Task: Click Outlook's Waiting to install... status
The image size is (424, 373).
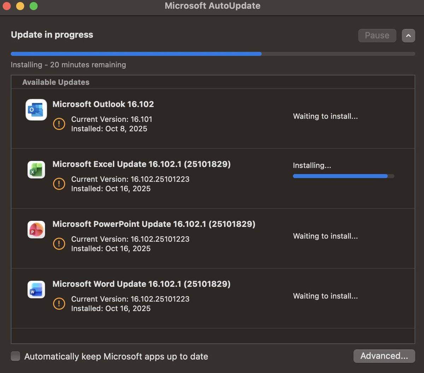Action: [325, 116]
